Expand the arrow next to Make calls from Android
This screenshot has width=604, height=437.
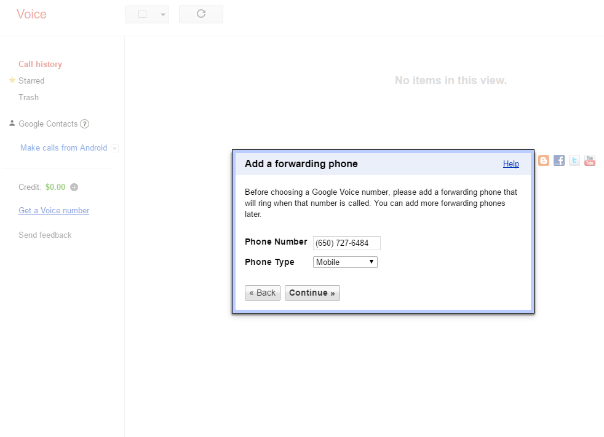tap(114, 148)
